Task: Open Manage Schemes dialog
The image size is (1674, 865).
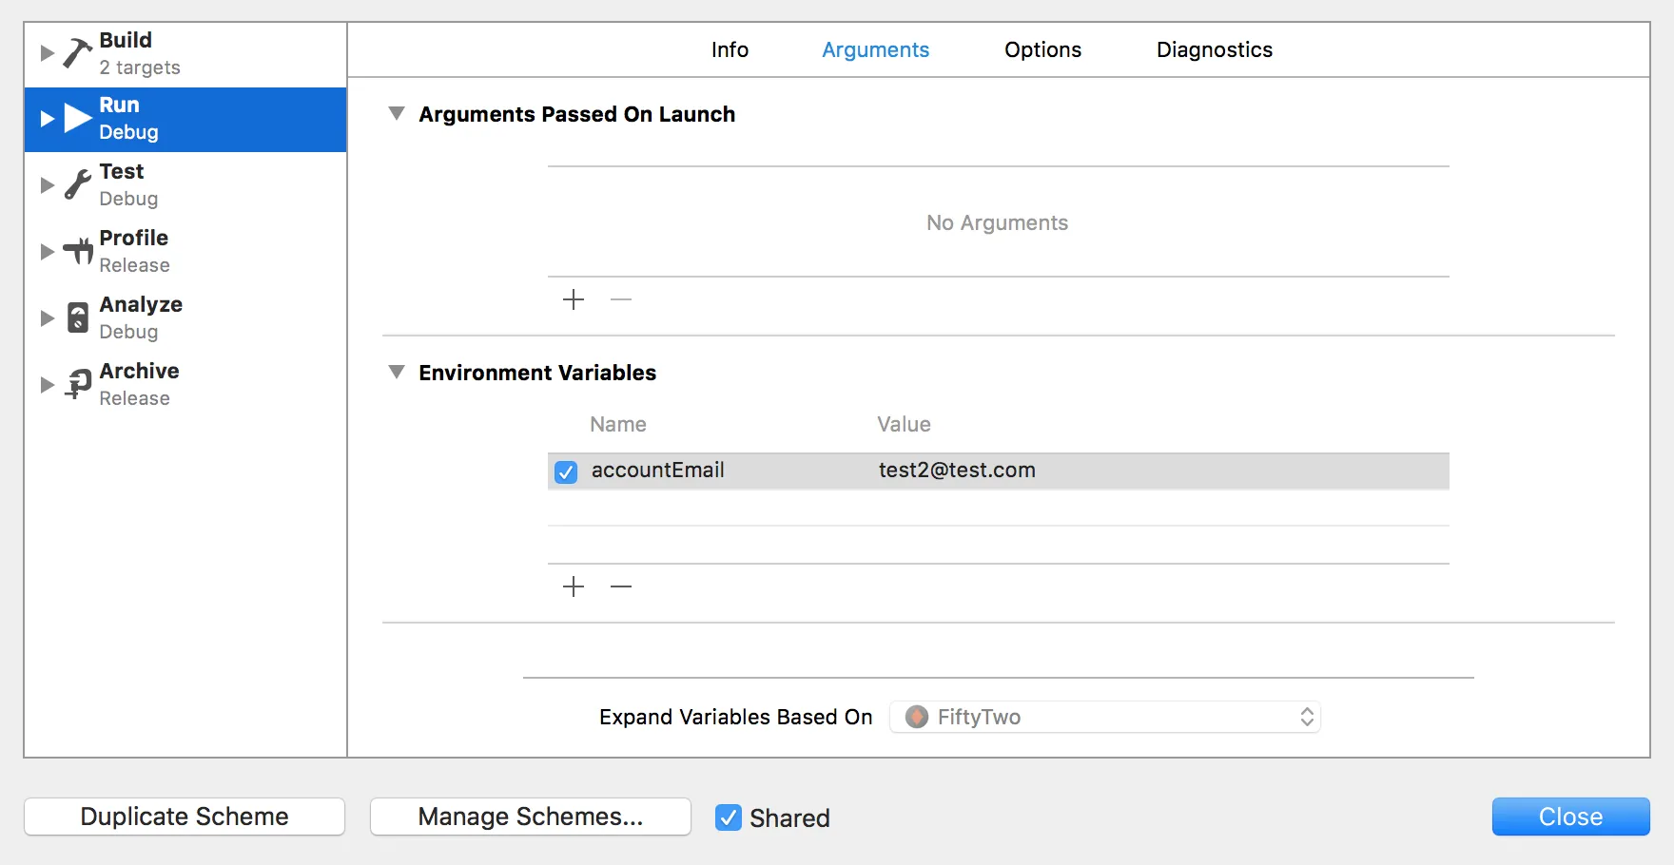Action: [530, 817]
